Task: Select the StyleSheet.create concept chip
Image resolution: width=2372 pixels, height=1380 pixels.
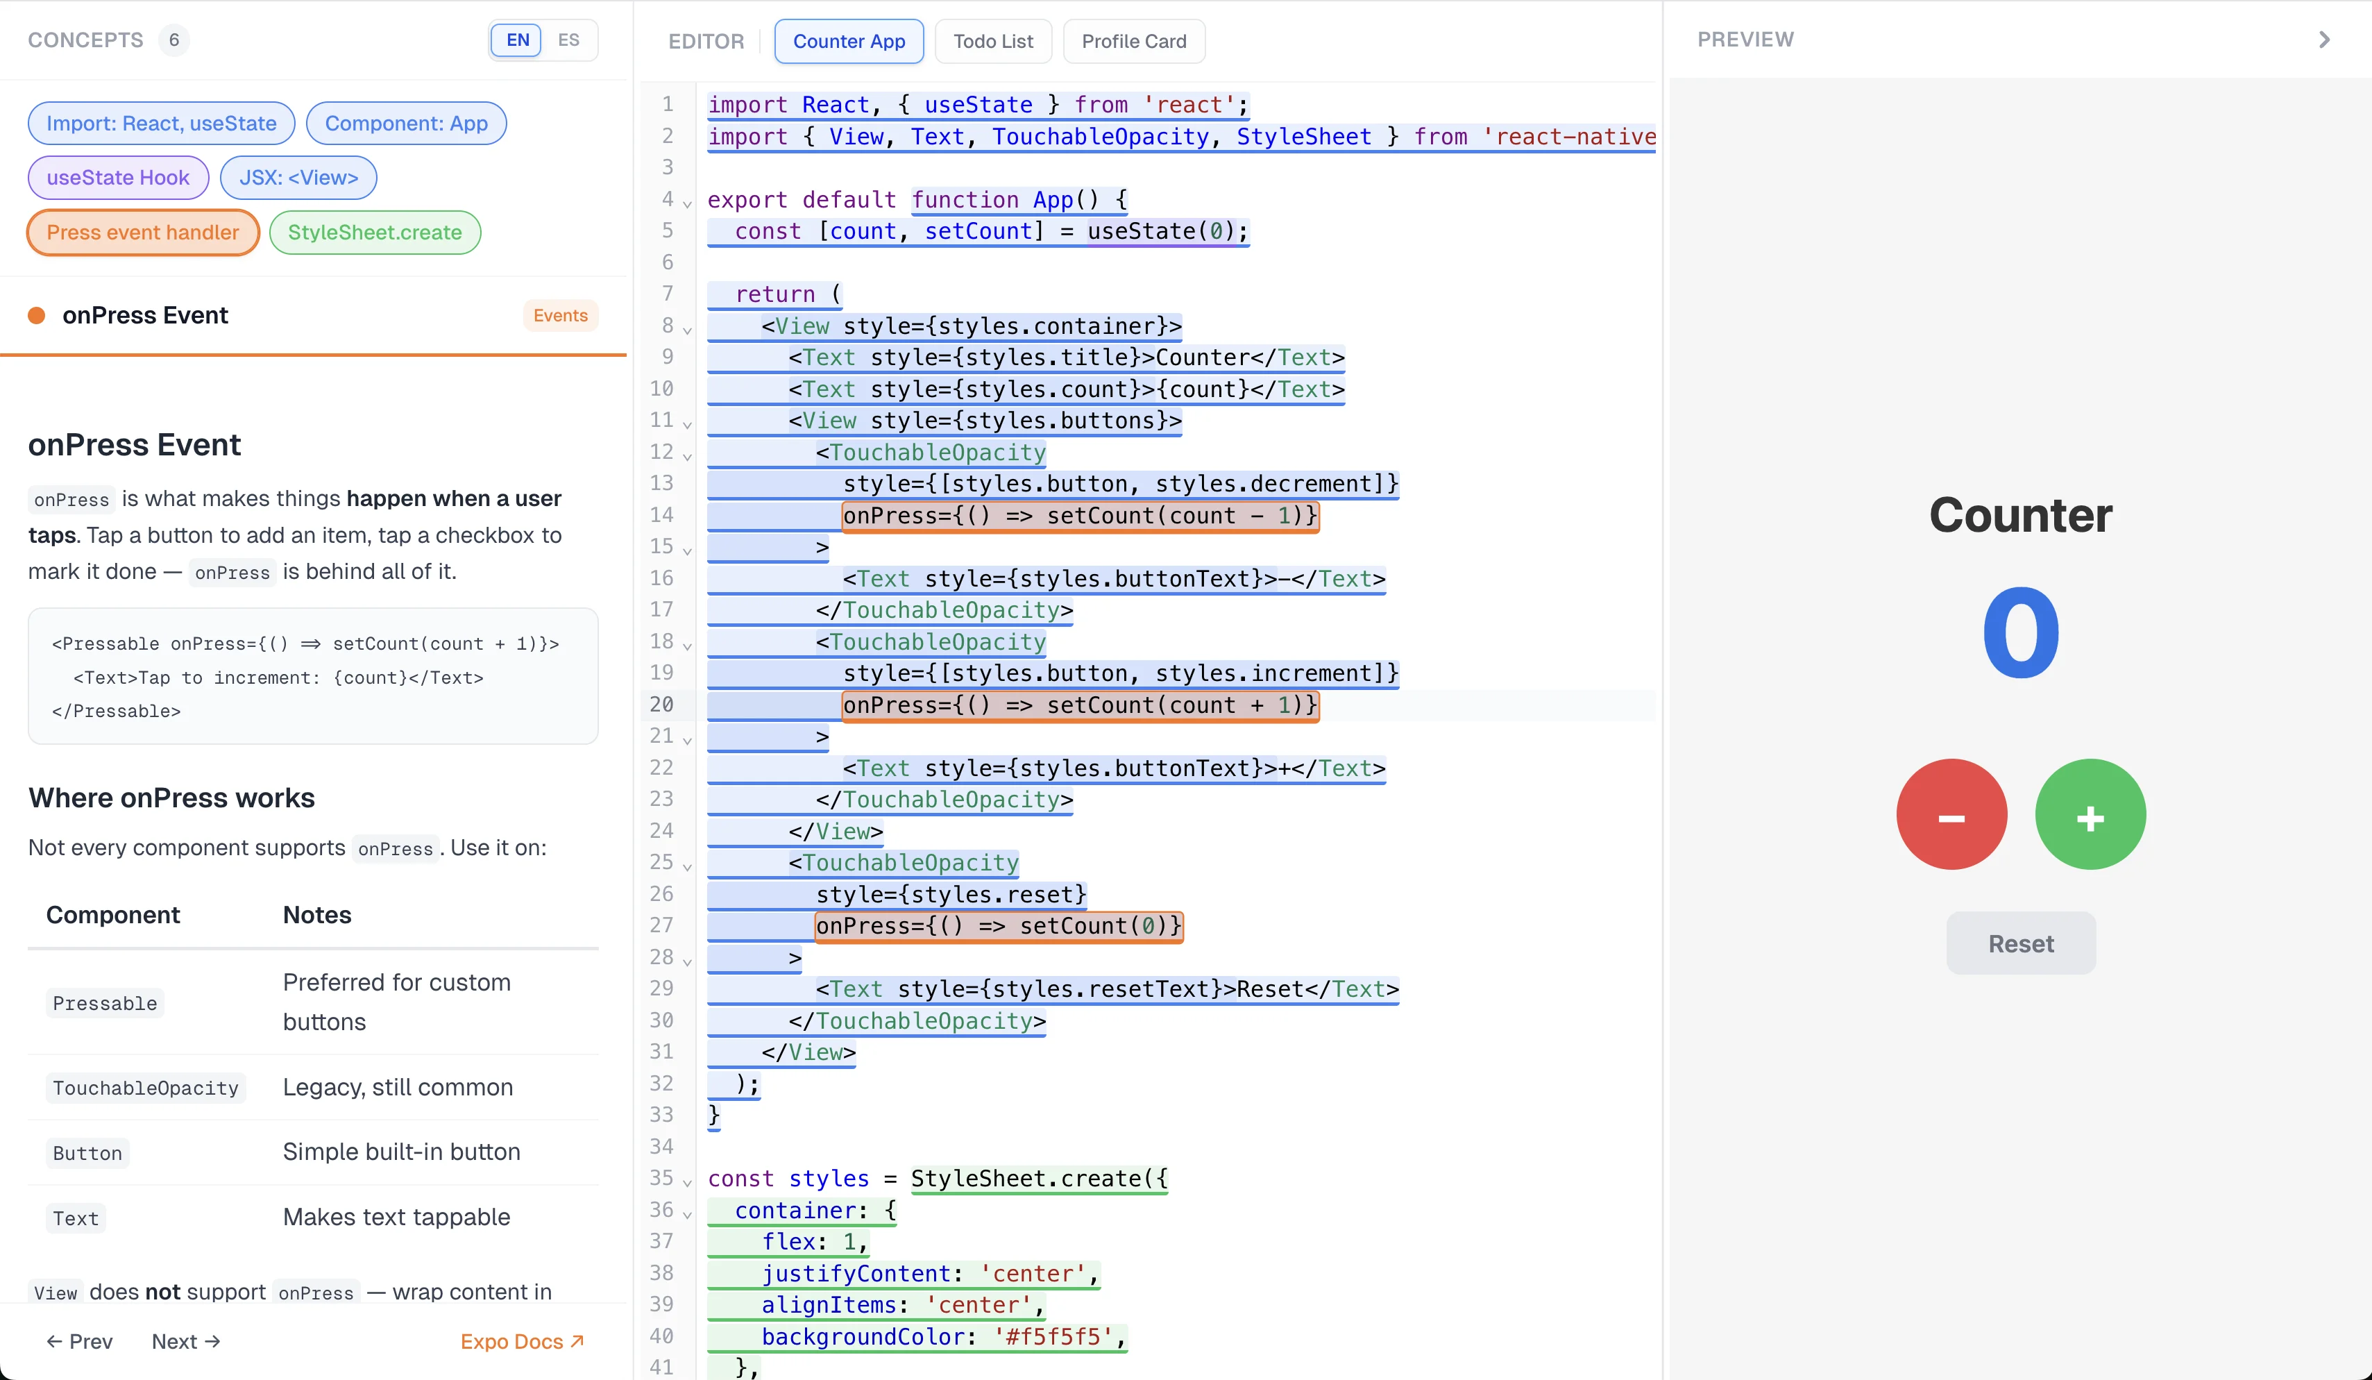Action: pos(375,233)
